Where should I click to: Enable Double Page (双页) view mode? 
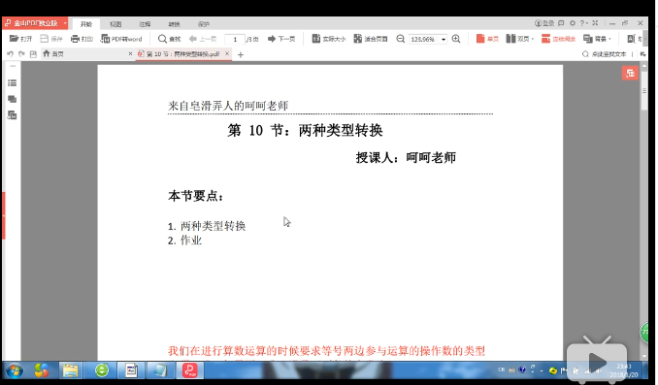517,39
